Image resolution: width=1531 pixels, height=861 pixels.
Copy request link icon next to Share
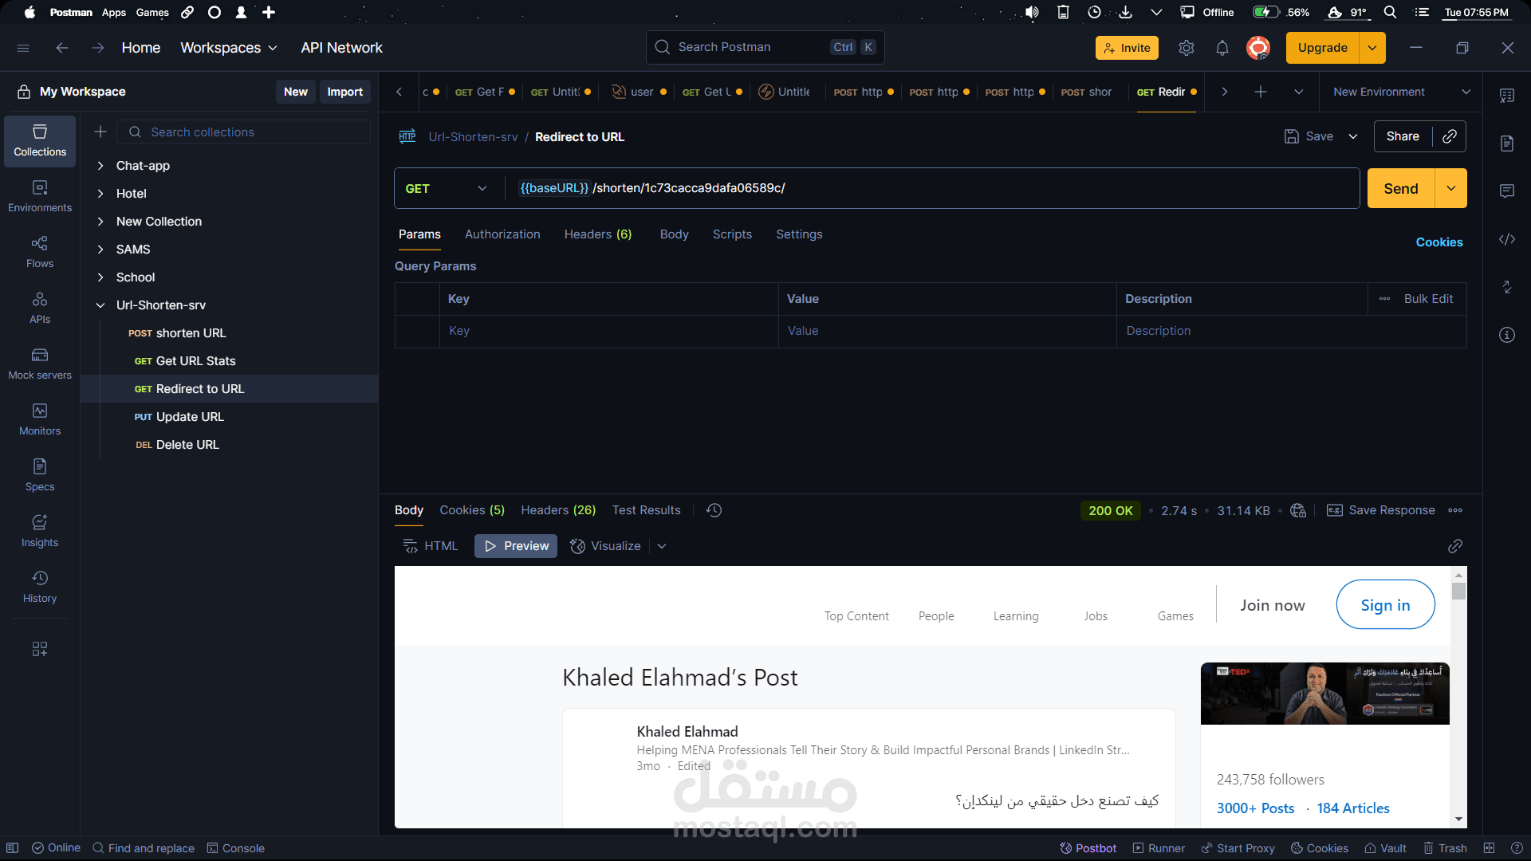coord(1450,136)
